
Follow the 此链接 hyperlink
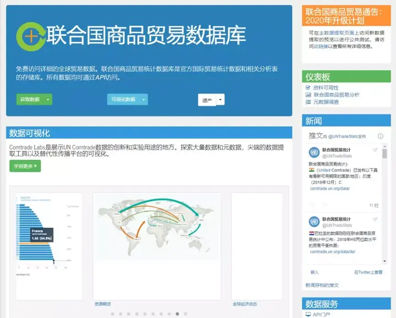[321, 46]
